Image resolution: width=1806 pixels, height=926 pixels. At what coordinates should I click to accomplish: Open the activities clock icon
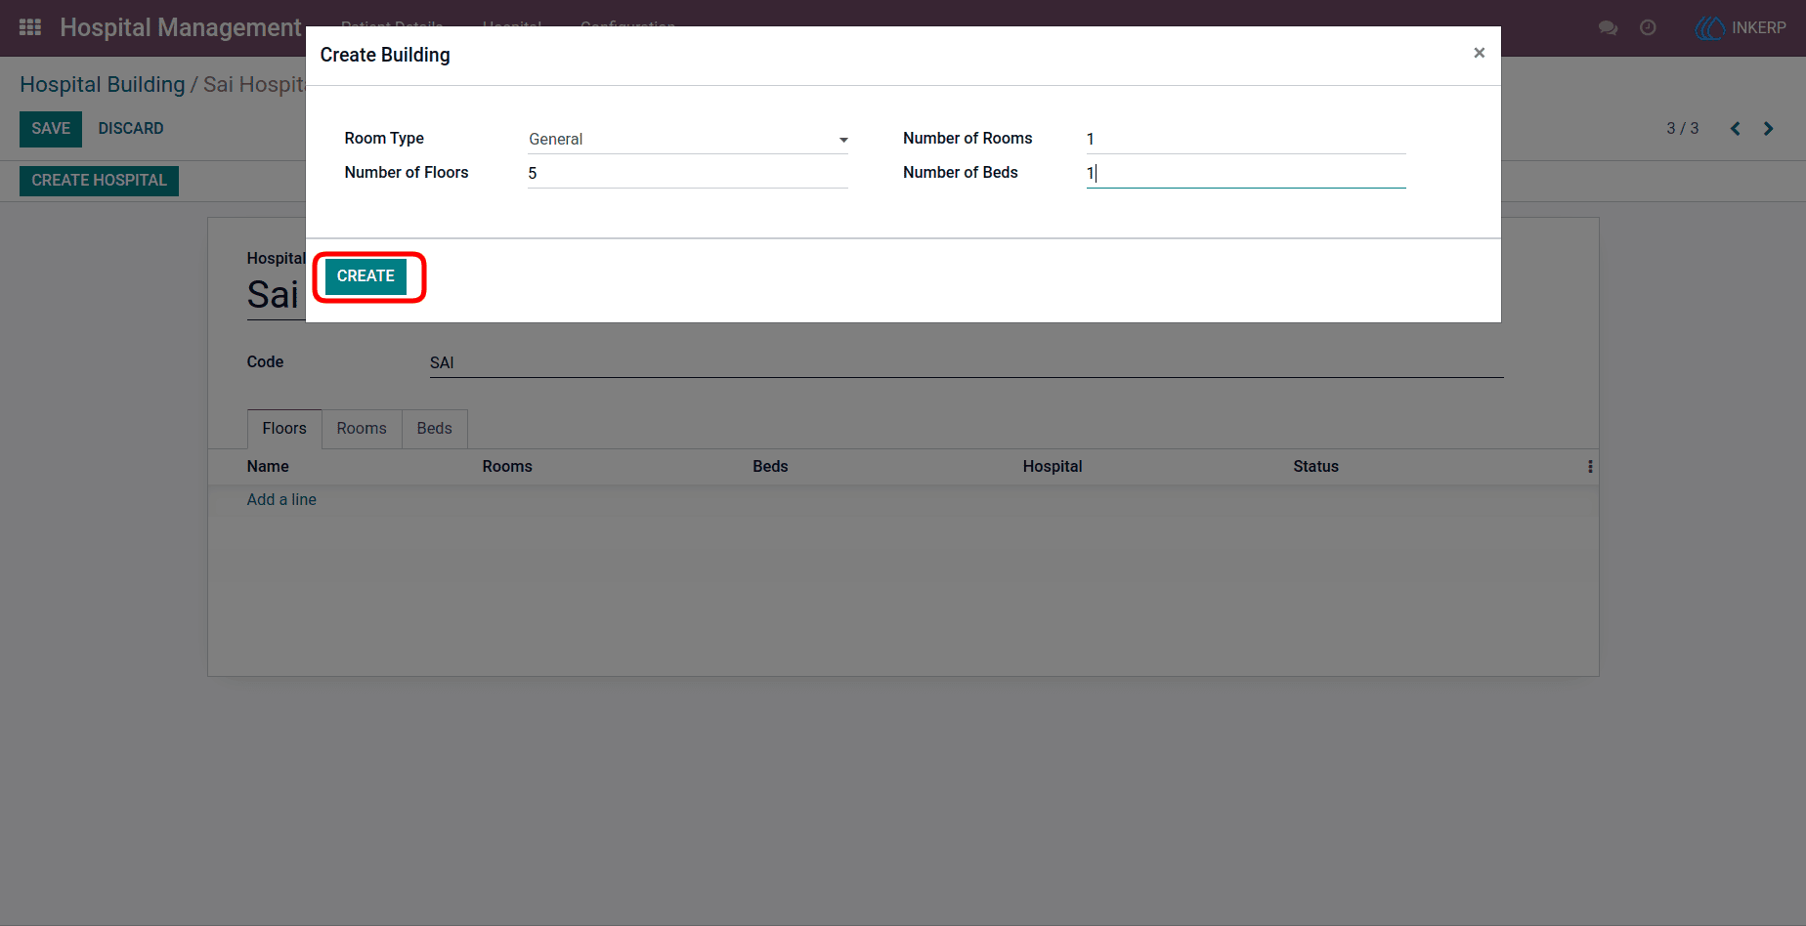[1648, 28]
